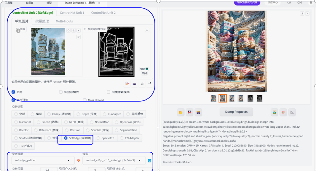Click the webcam icon below input image
This screenshot has width=316, height=171.
point(134,84)
